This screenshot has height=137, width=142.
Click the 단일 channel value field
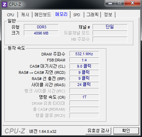pos(110,27)
